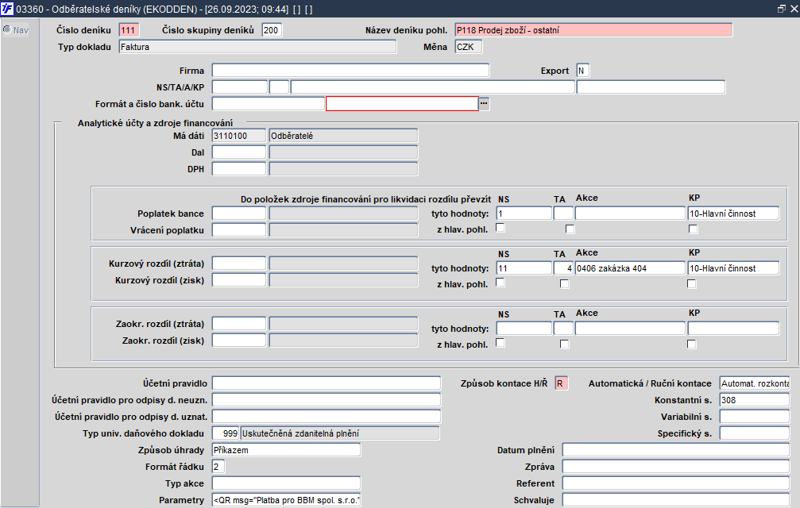Tick KP 'z hlav. pohl.' checkbox in Kurzový rozdíl group
The width and height of the screenshot is (800, 508).
pyautogui.click(x=691, y=284)
